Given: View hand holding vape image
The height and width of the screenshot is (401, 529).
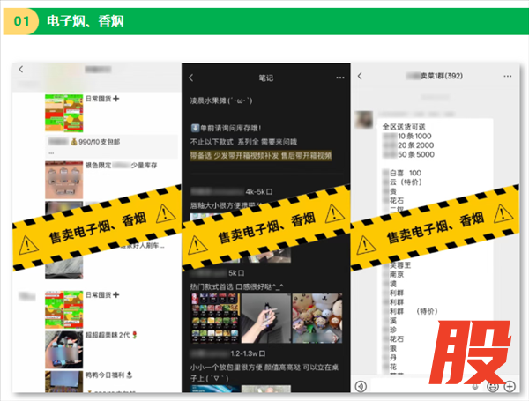Looking at the screenshot, I should click(266, 318).
